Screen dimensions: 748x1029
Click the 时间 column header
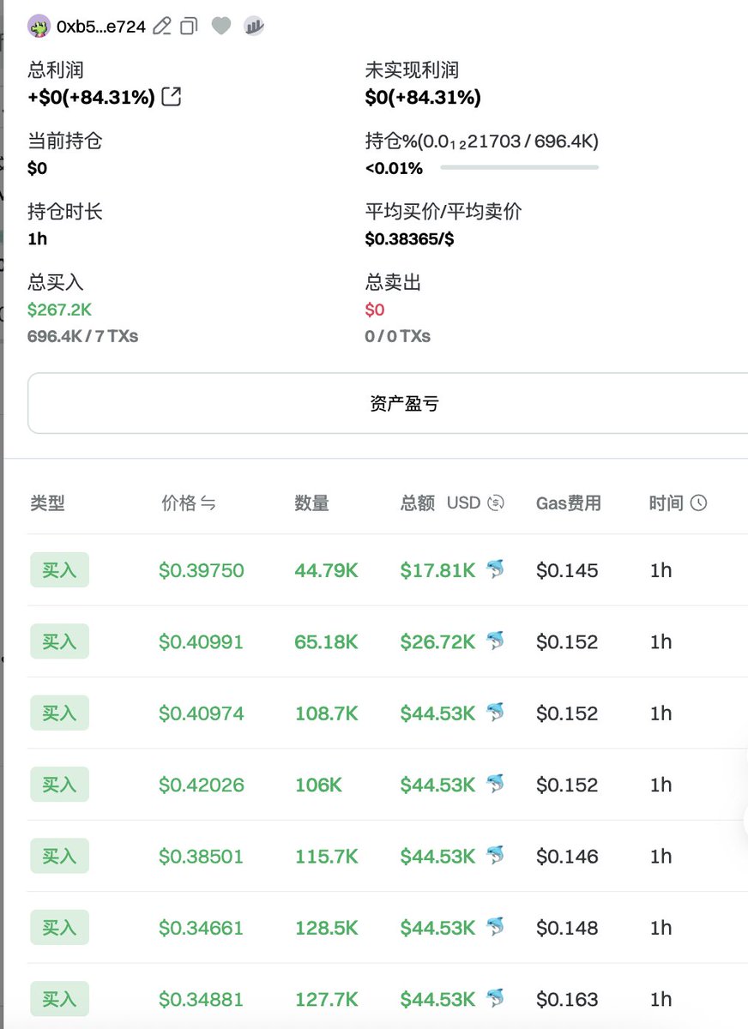pyautogui.click(x=667, y=503)
